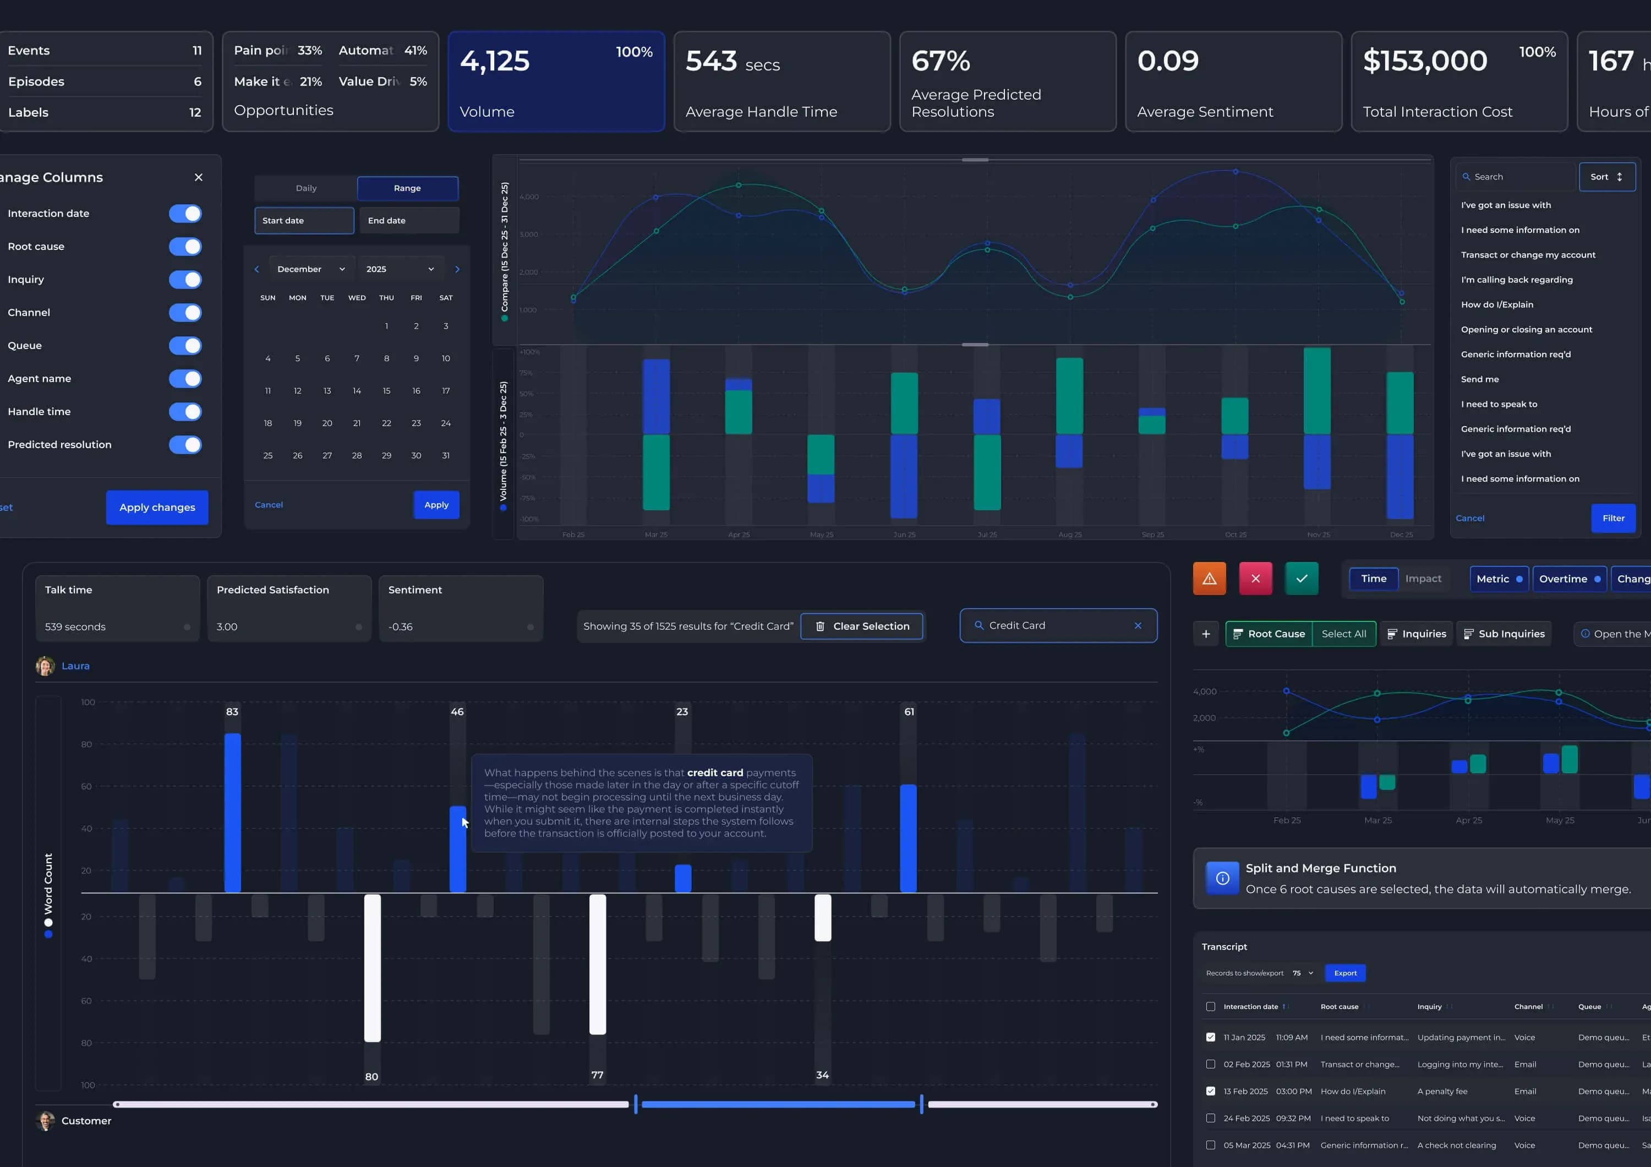
Task: Click the Search field above the list
Action: (1515, 177)
